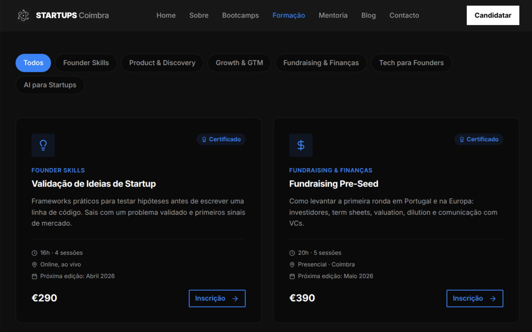
Task: Filter courses by Founder Skills
Action: coord(86,63)
